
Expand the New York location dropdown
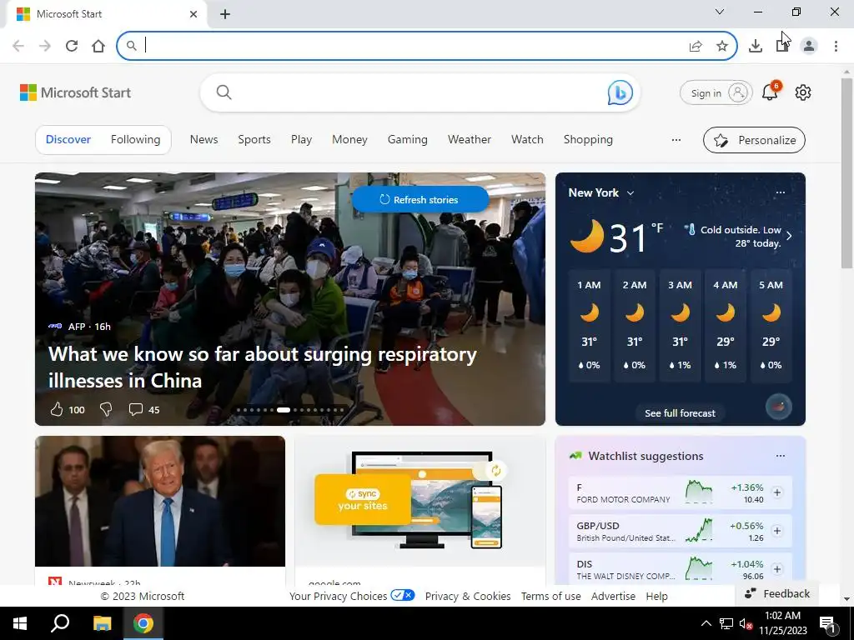(x=630, y=193)
